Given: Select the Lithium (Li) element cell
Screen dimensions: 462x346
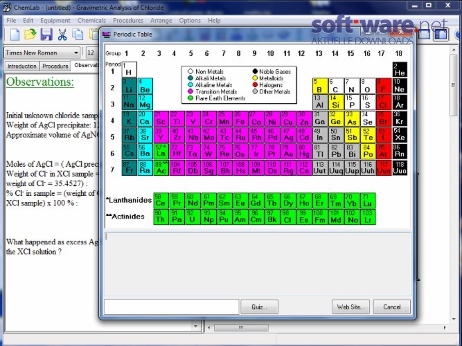Looking at the screenshot, I should click(x=129, y=86).
